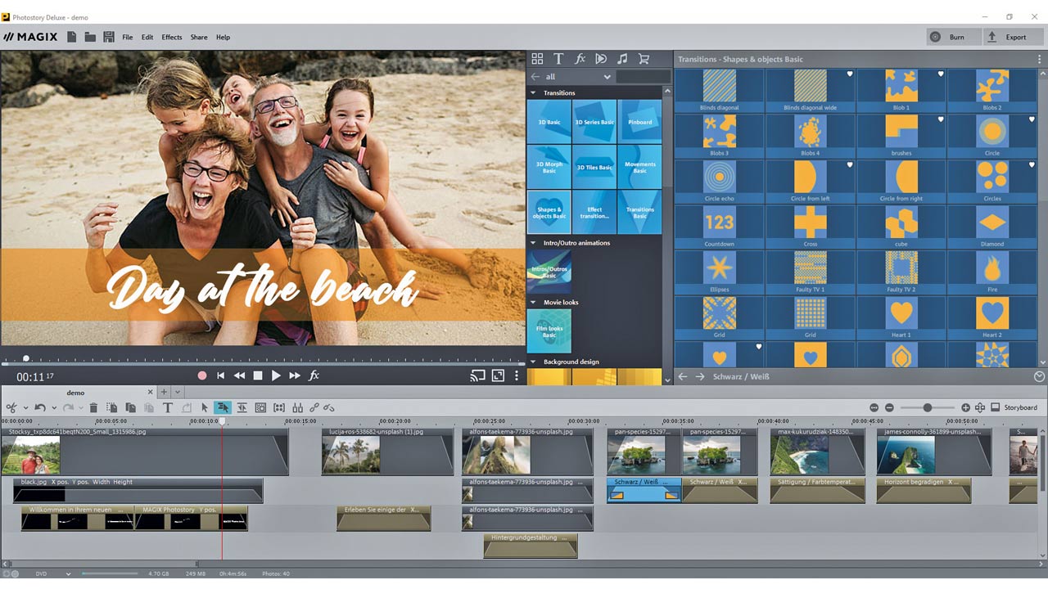Click the Export button
Image resolution: width=1048 pixels, height=589 pixels.
click(1008, 37)
